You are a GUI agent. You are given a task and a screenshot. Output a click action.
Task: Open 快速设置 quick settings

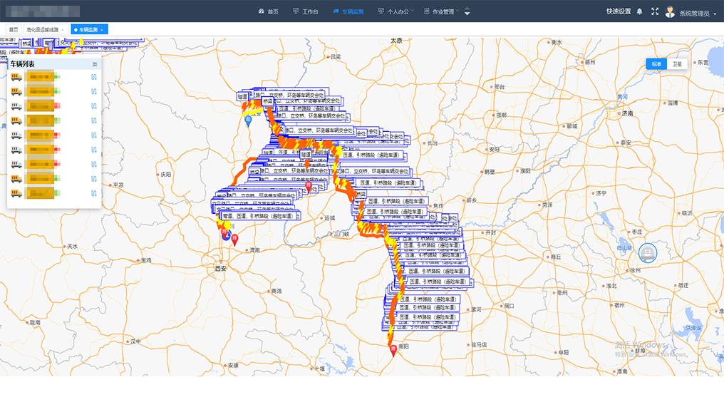[619, 11]
